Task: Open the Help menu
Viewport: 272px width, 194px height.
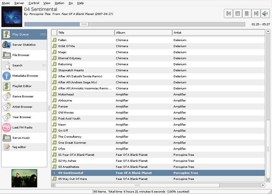Action: point(80,3)
